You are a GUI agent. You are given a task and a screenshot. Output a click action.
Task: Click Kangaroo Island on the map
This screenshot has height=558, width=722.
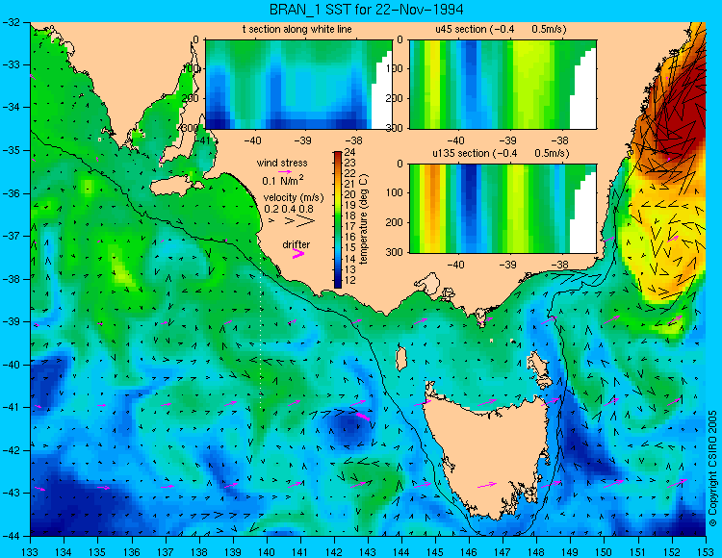pyautogui.click(x=175, y=188)
